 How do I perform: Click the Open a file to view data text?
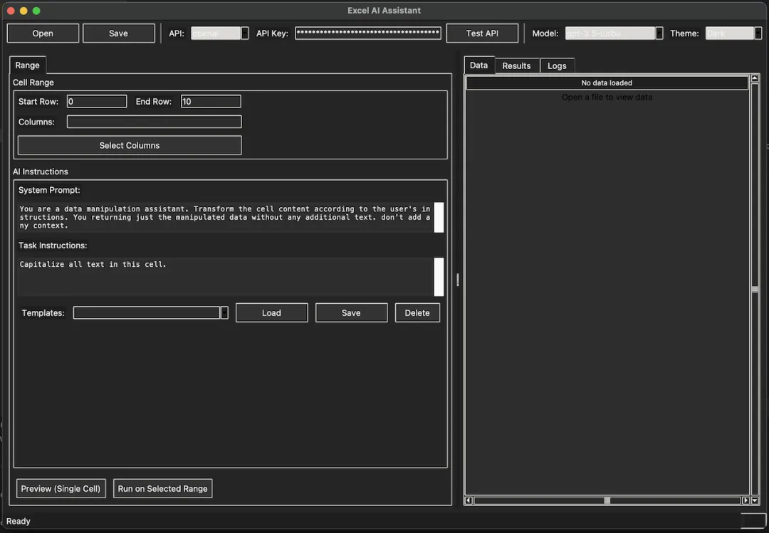point(607,97)
